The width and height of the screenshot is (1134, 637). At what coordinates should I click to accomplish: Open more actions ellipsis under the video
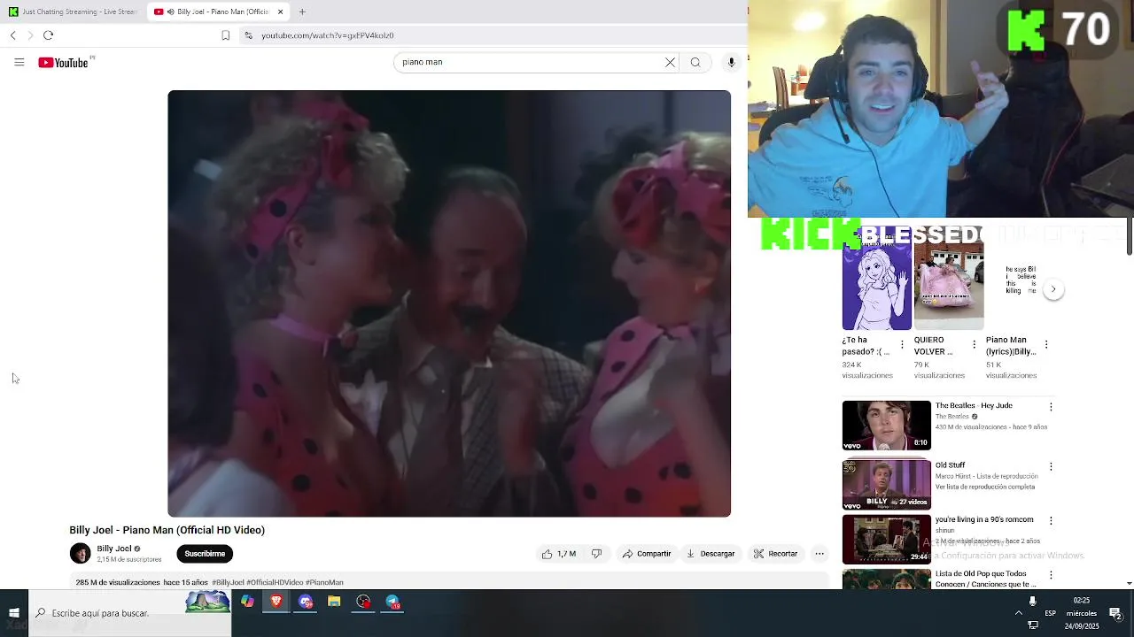click(x=819, y=554)
